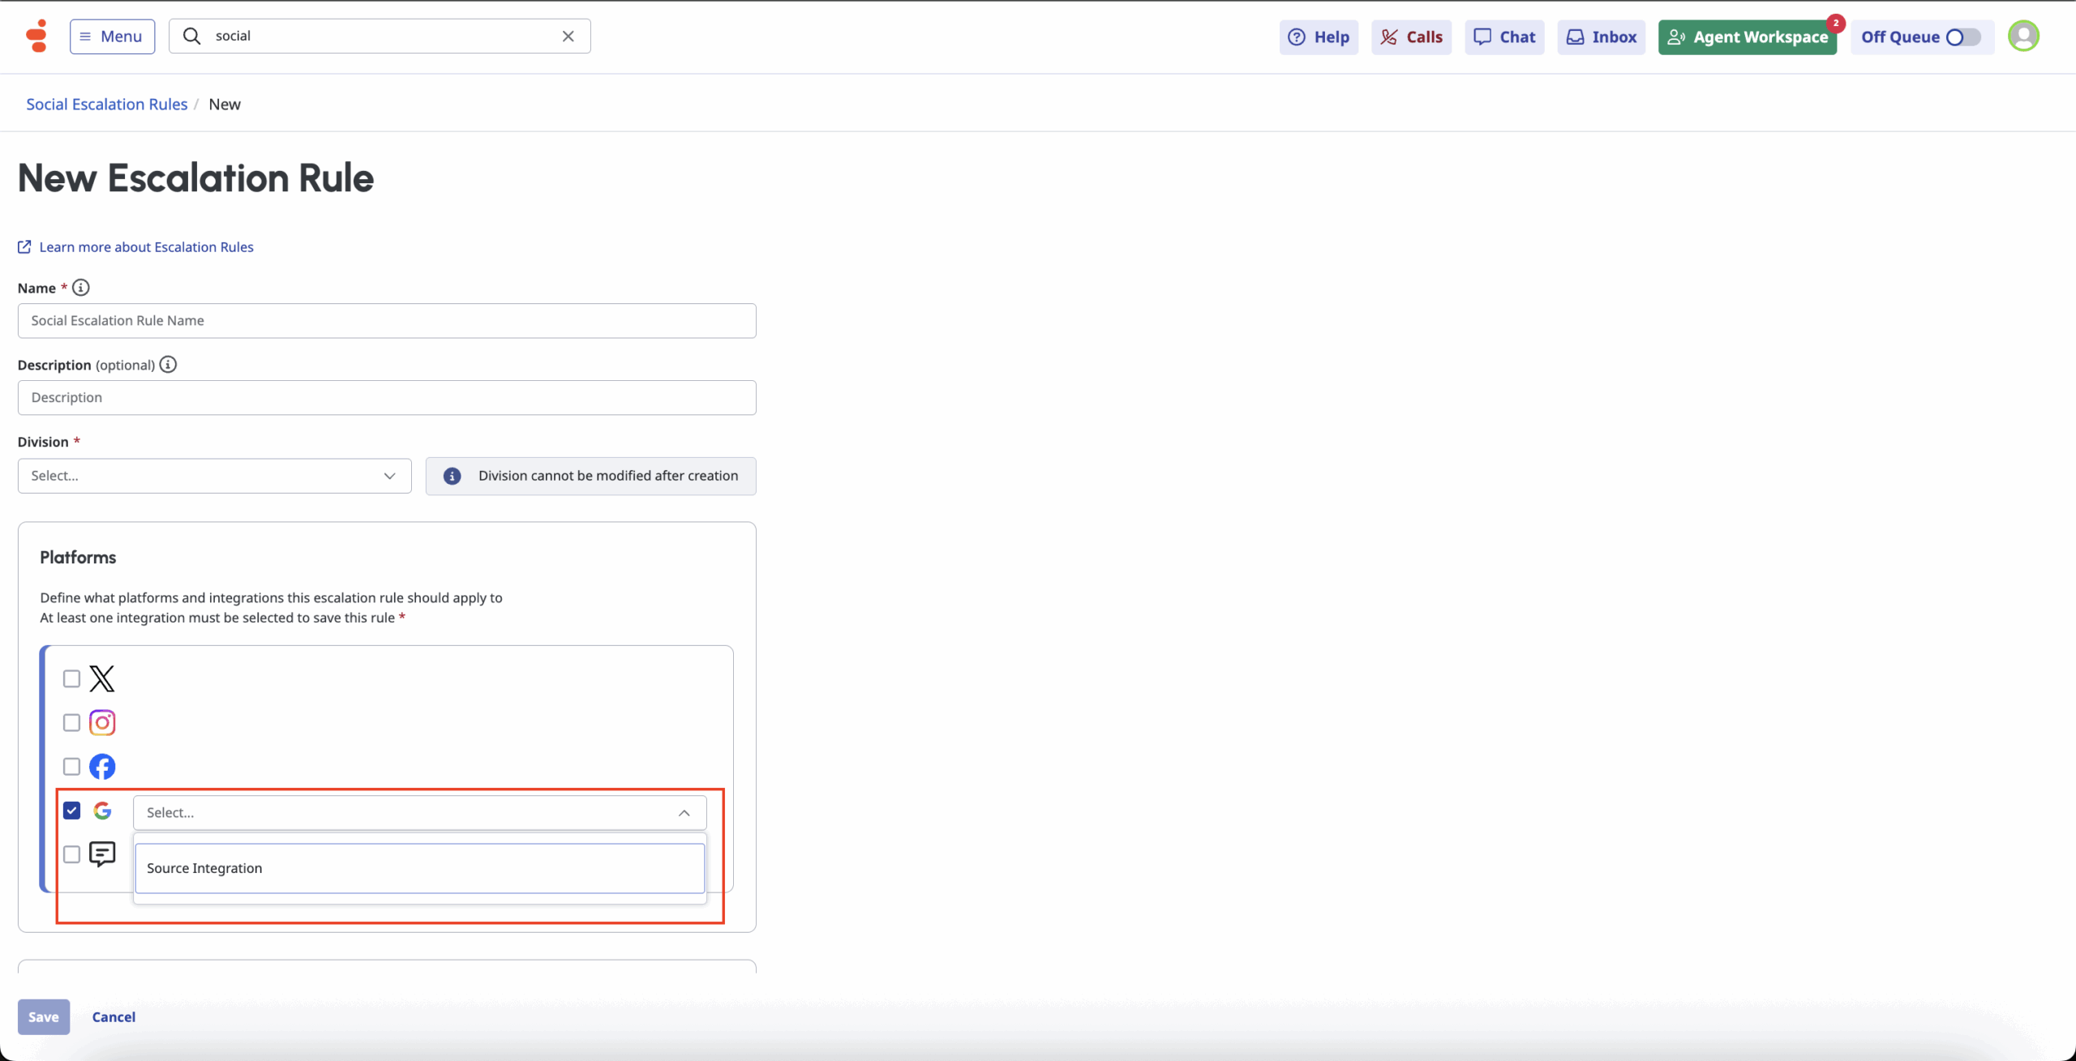Toggle the Off Queue switch
Screen dimensions: 2076x1061
coord(1962,37)
